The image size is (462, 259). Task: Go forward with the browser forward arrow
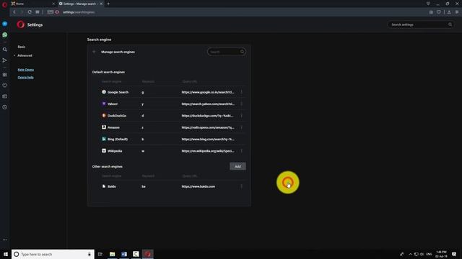[22, 12]
